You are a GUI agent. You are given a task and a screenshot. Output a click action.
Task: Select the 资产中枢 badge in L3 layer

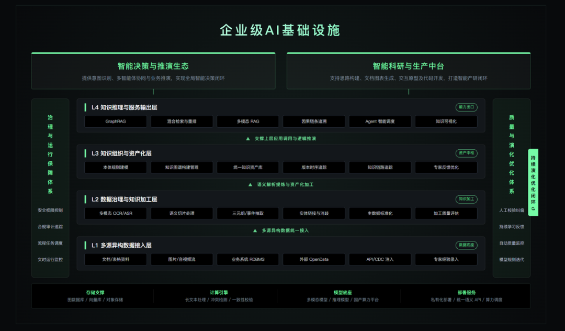466,153
